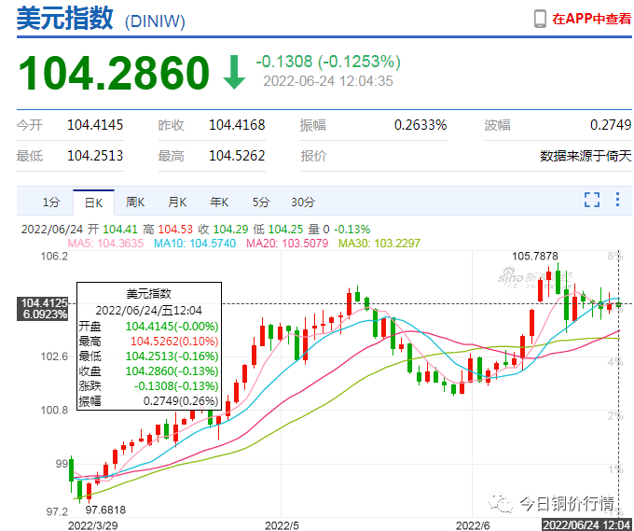Click the Sina finance watermark logo
Viewport: 634px width, 531px height.
(535, 278)
